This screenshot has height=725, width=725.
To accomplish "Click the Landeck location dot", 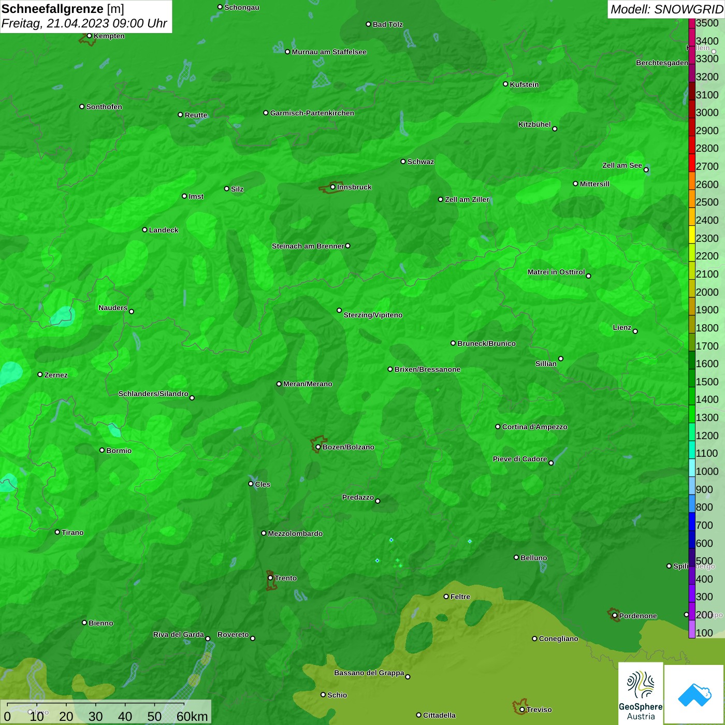I will pyautogui.click(x=144, y=229).
